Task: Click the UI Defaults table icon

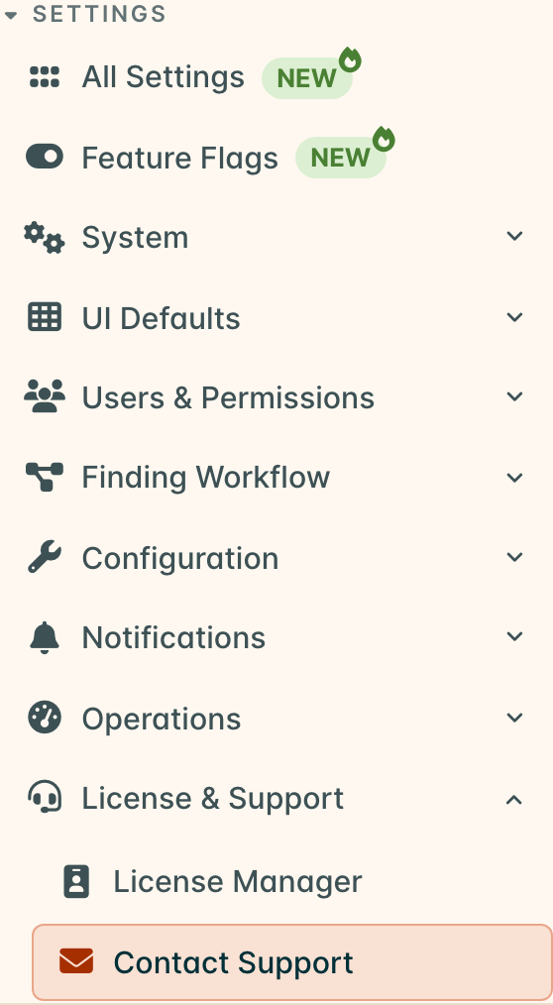Action: (x=45, y=317)
